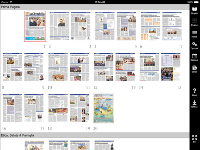Screen dimensions: 200x150
Task: Open page 8 thumbnail
Action: [x=12, y=67]
